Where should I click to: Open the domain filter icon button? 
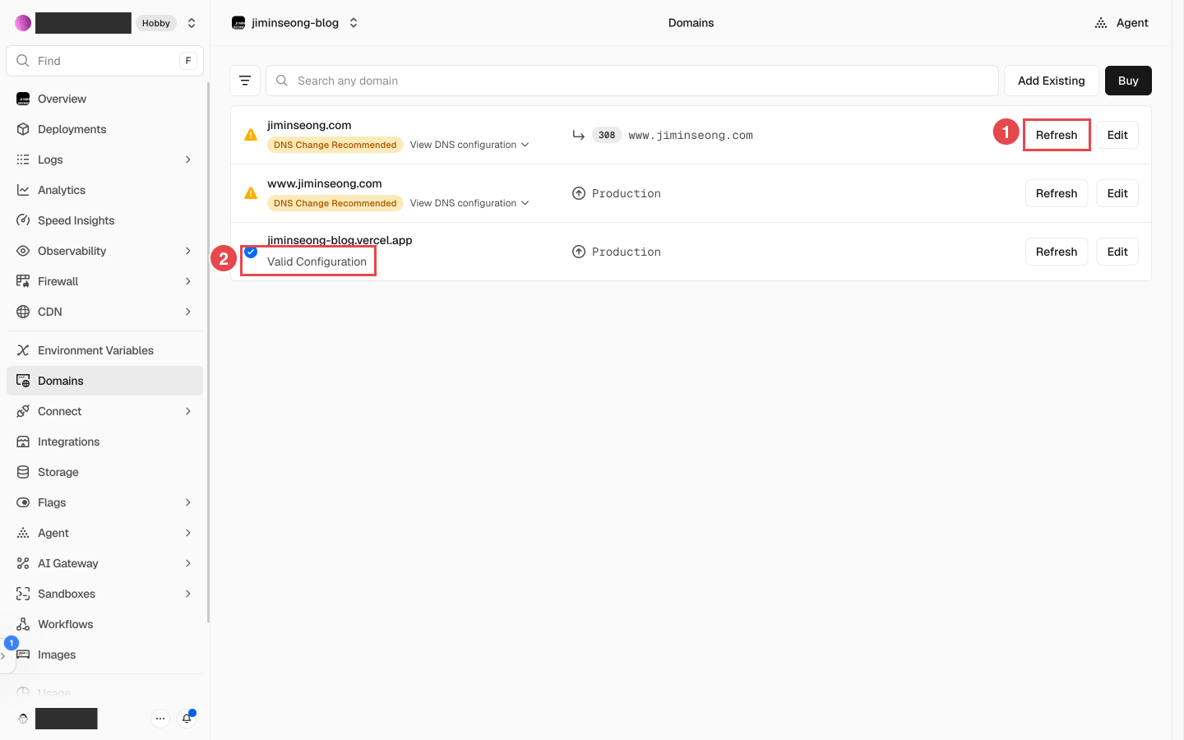[245, 81]
